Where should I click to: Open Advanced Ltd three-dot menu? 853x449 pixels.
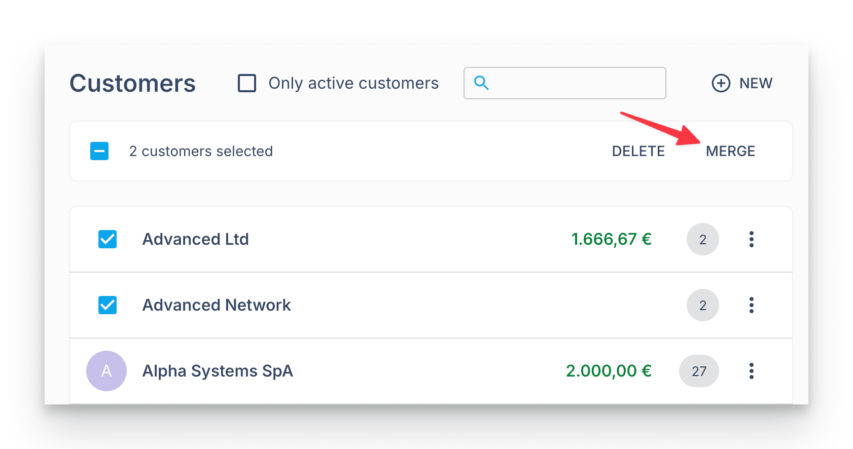coord(751,239)
